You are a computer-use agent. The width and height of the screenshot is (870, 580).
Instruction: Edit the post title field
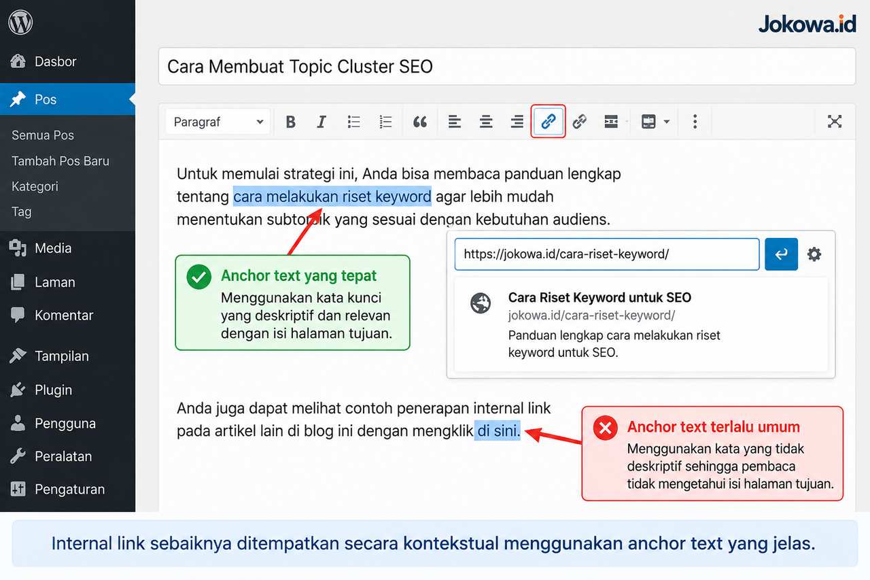[506, 67]
